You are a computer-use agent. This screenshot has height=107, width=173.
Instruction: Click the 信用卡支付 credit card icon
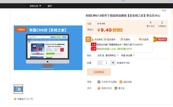99,88
